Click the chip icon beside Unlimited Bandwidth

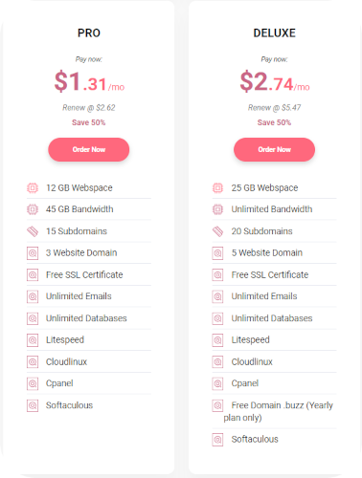(x=217, y=209)
